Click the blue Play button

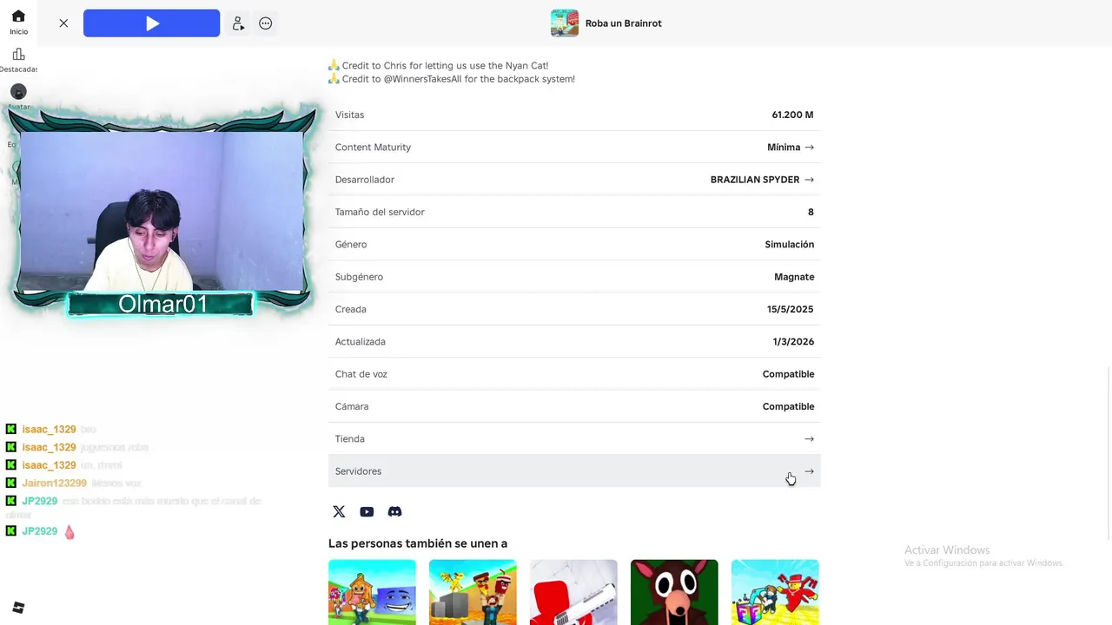pos(151,23)
